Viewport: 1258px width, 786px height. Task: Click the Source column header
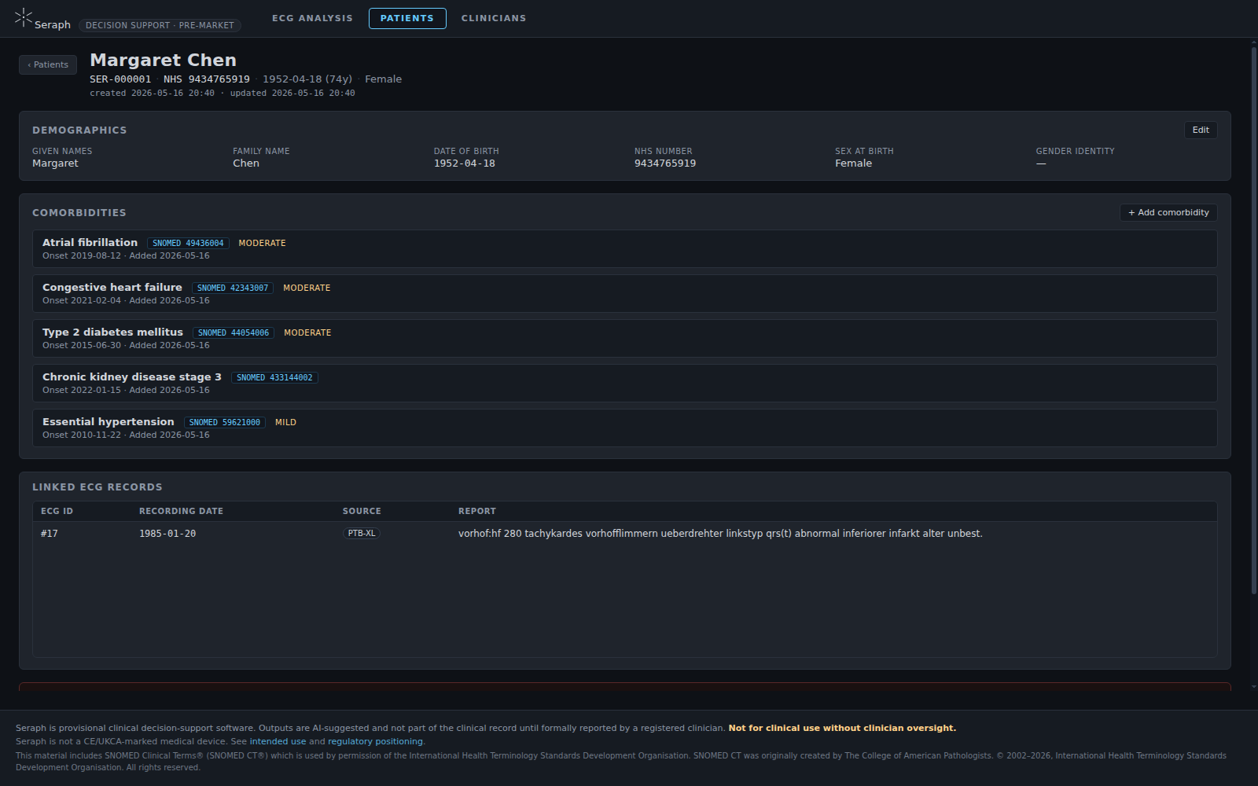pyautogui.click(x=362, y=511)
